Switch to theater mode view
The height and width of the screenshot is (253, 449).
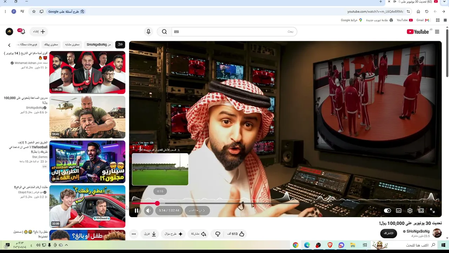(x=421, y=210)
